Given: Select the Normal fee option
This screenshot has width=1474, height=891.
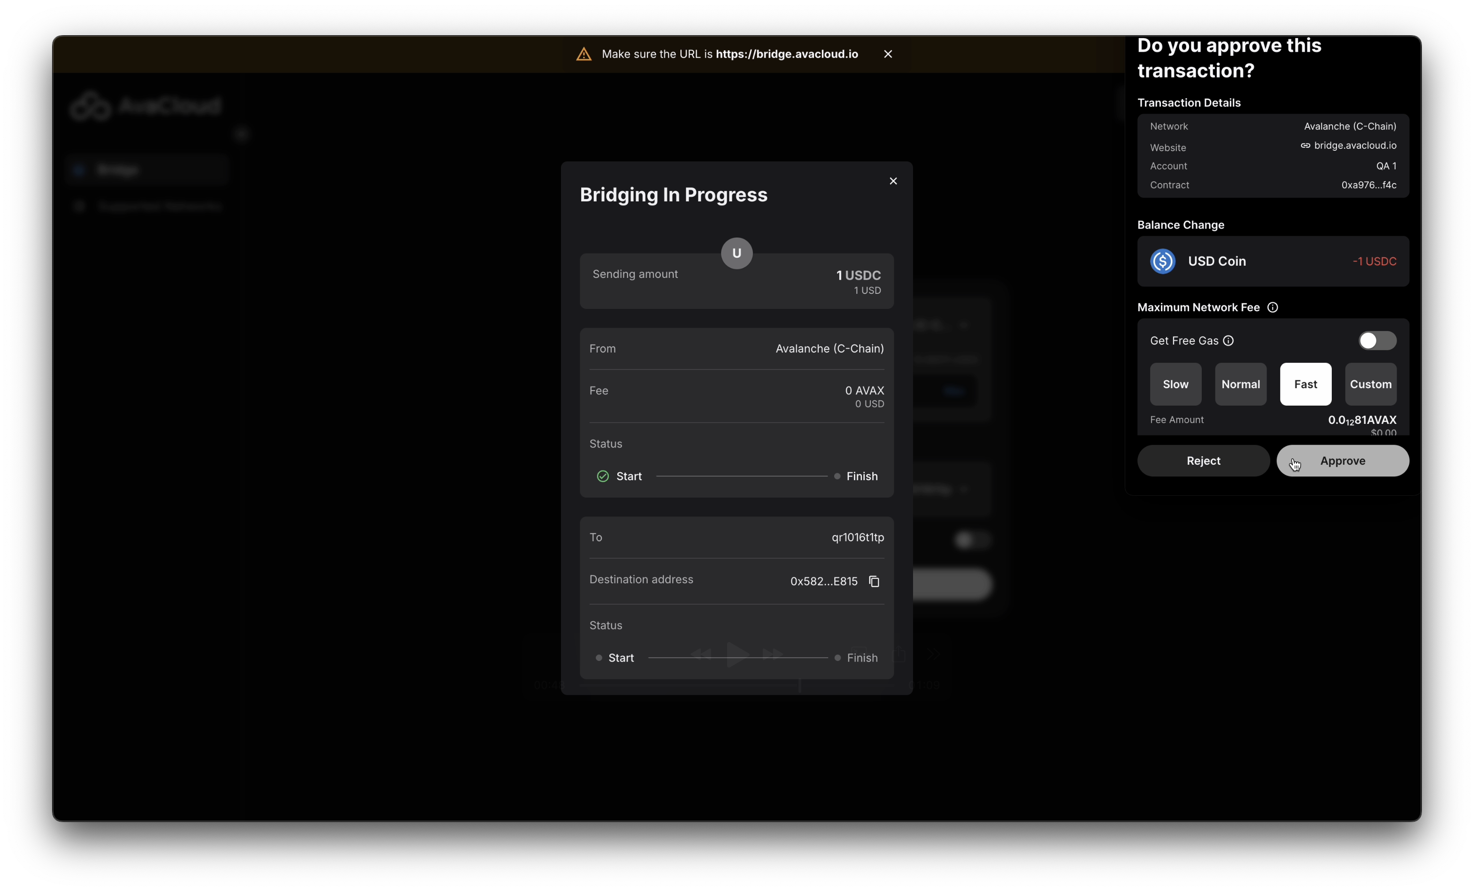Looking at the screenshot, I should coord(1240,384).
